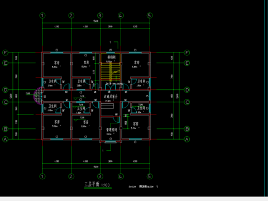Click the bottom axis bubble numbered 2
Image resolution: width=268 pixels, height=201 pixels.
coord(71,176)
